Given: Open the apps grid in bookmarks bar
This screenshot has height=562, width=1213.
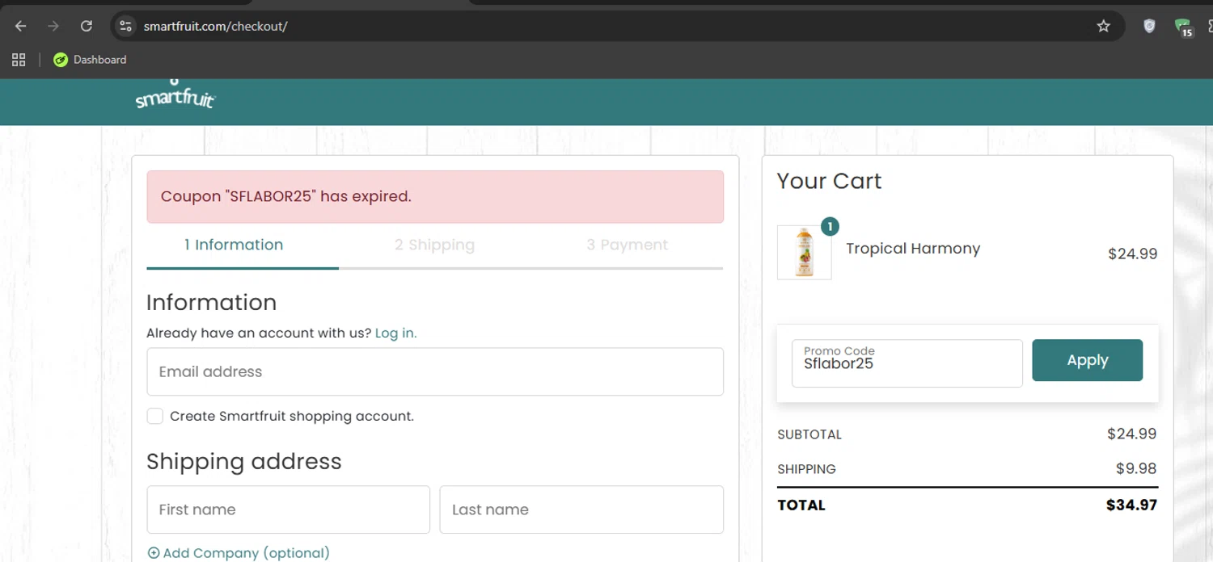Looking at the screenshot, I should coord(19,60).
